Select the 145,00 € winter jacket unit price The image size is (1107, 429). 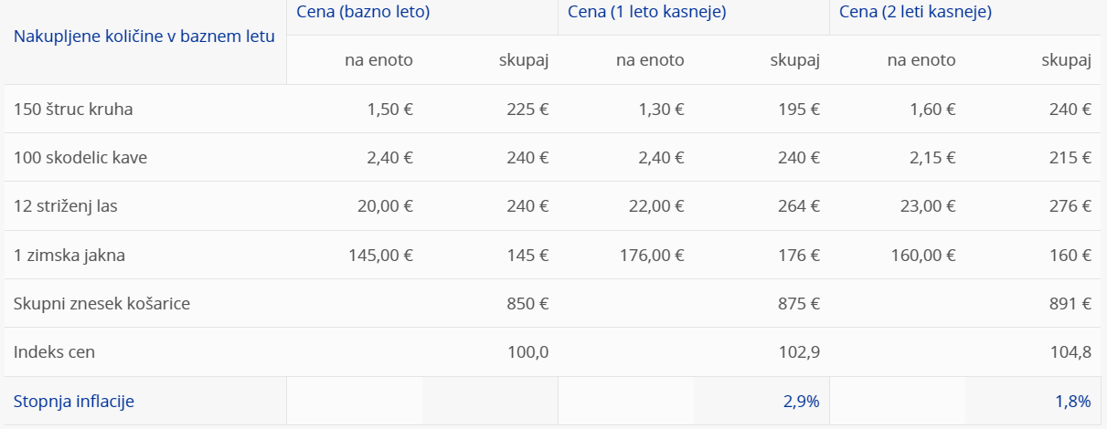(380, 256)
